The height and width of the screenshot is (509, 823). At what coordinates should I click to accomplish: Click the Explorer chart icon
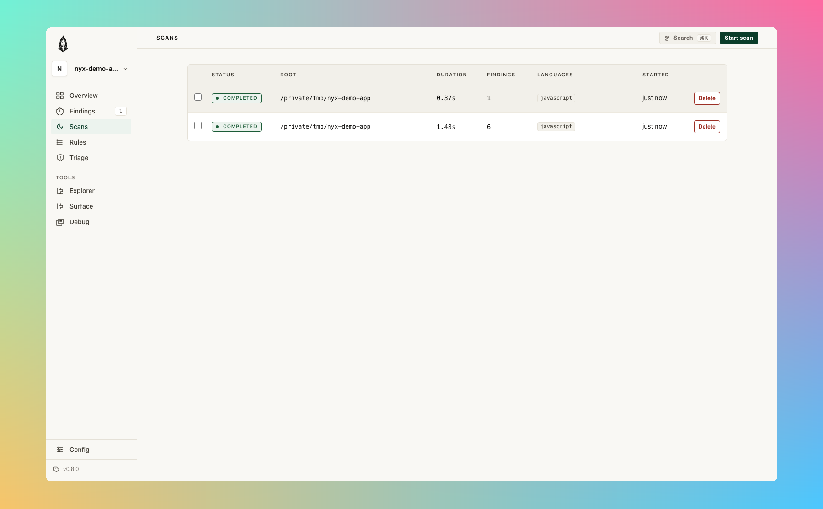point(60,191)
